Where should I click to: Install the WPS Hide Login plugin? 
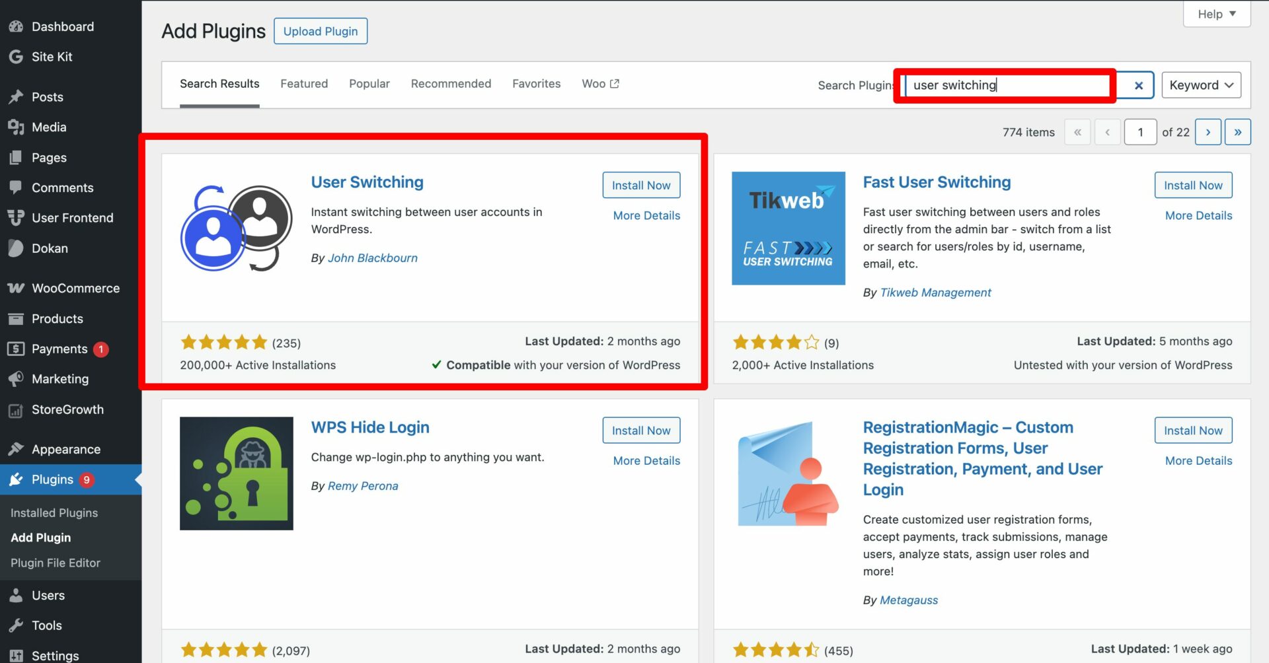pos(641,431)
